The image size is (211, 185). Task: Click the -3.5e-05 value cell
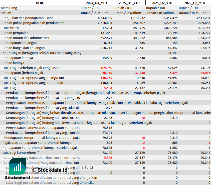click(87, 168)
